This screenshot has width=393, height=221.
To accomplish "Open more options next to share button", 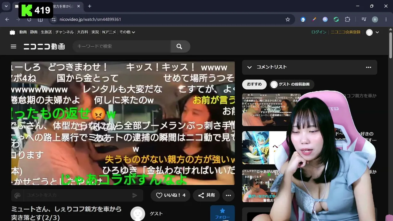I will pos(228,195).
